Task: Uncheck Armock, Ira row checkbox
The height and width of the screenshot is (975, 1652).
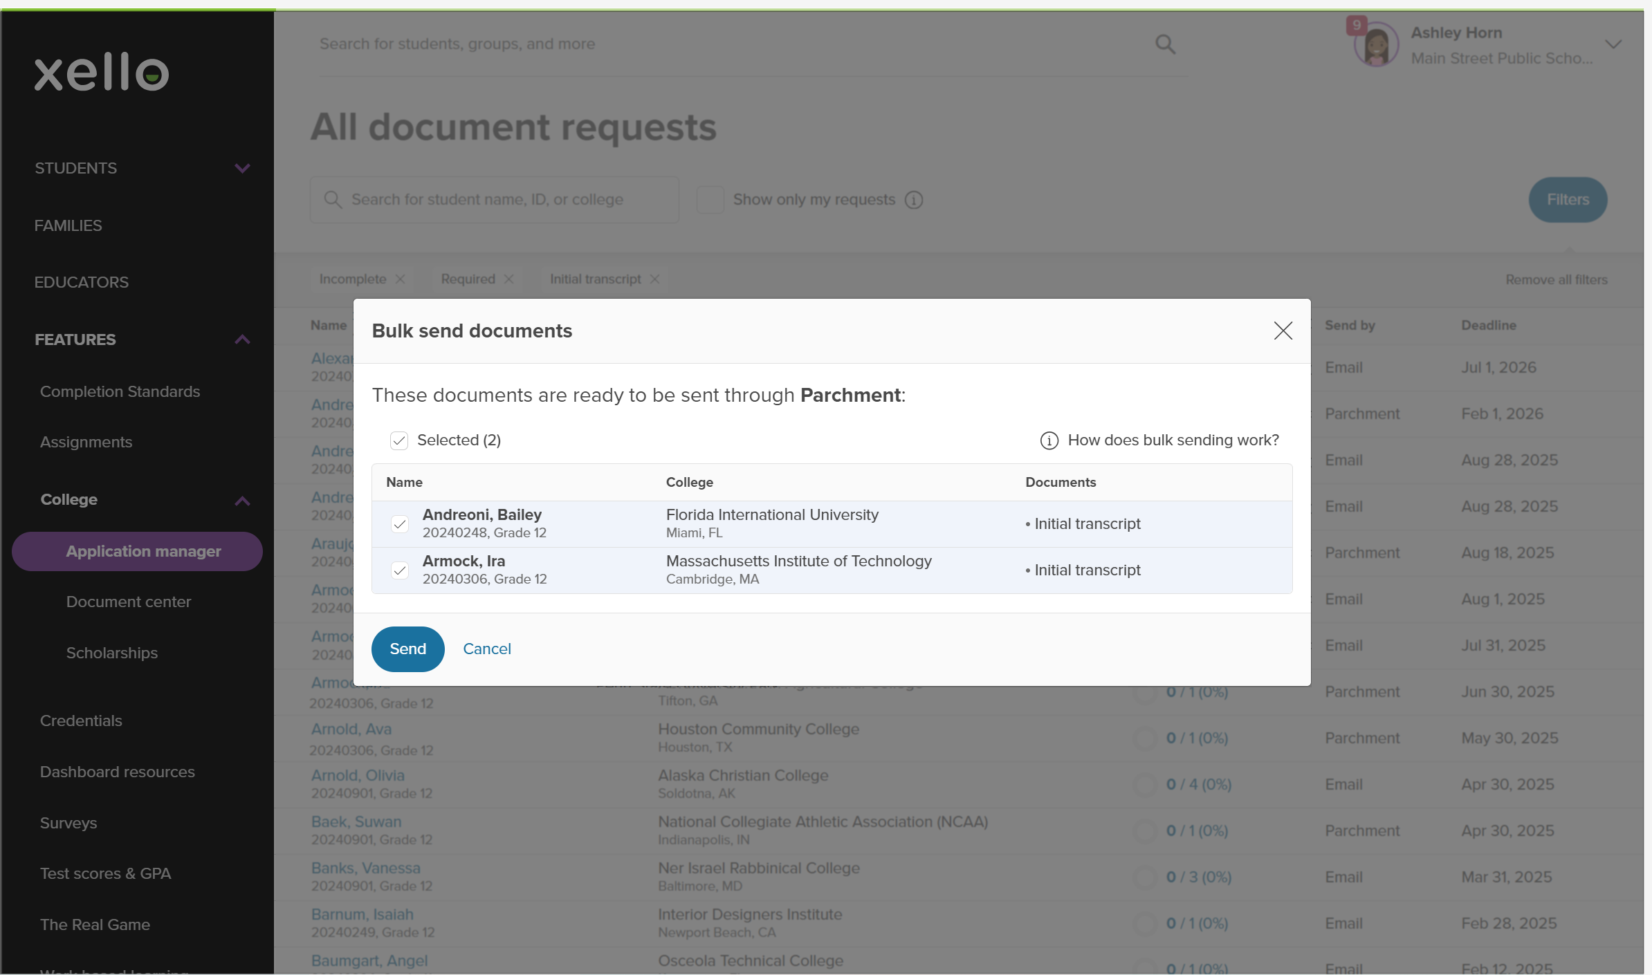Action: pos(399,570)
